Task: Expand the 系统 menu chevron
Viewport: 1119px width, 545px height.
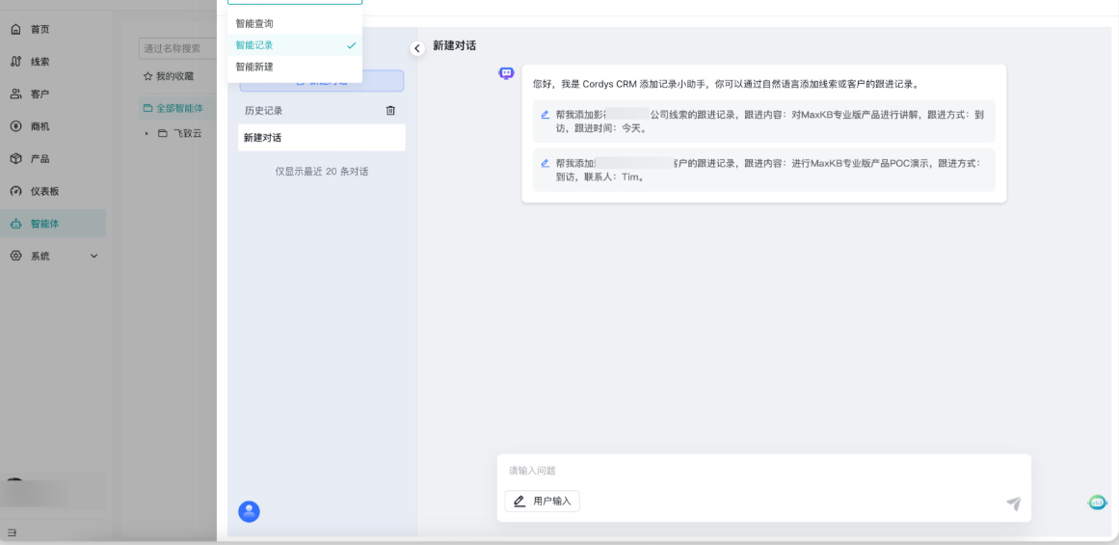Action: [93, 256]
